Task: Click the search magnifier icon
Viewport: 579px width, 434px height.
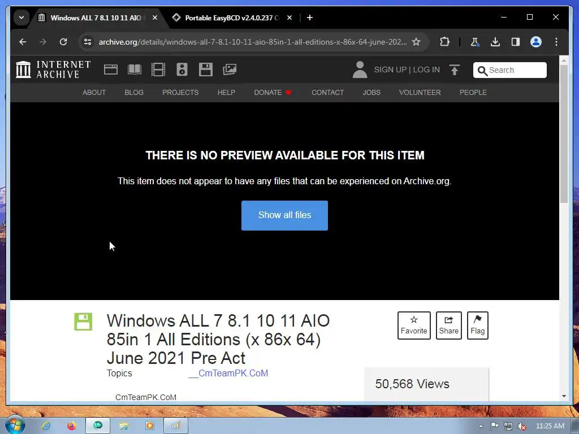Action: 482,71
